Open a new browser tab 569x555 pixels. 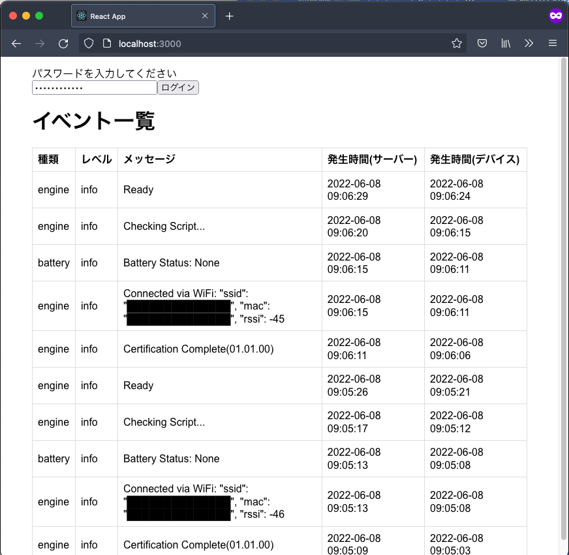[229, 15]
